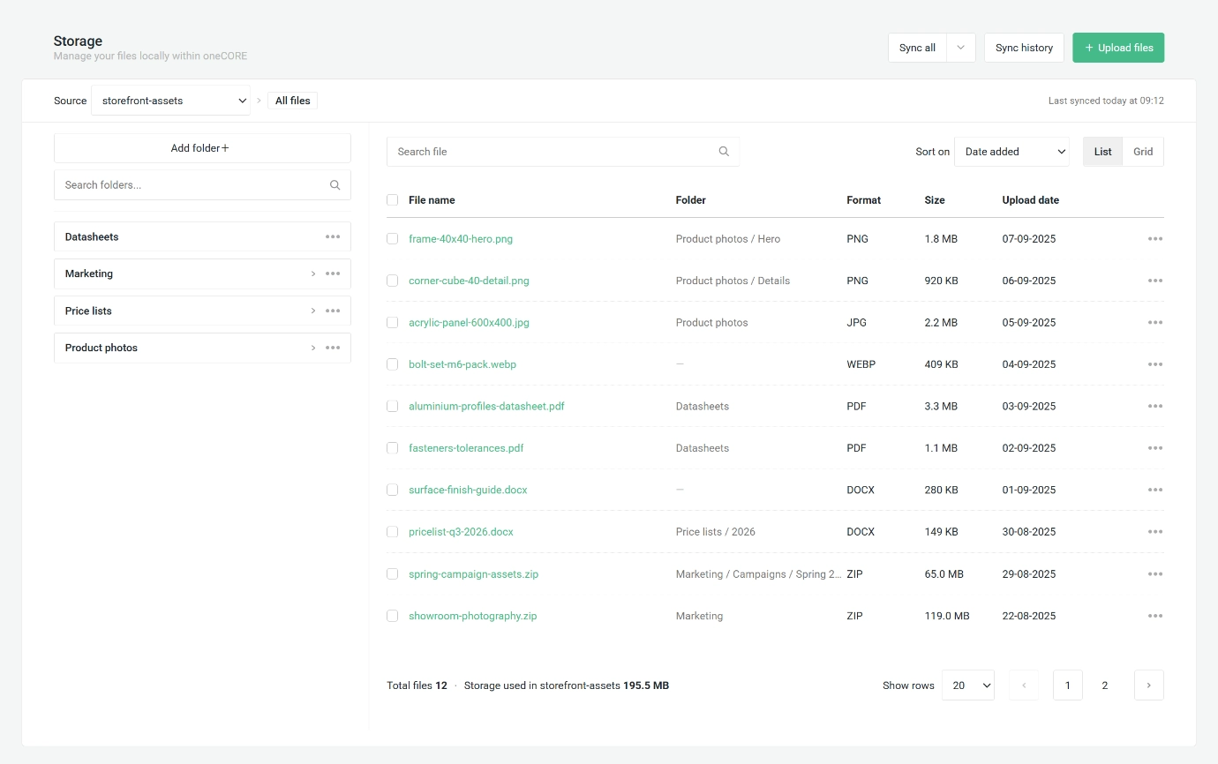This screenshot has height=764, width=1218.
Task: Tick checkbox for fasteners-tolerances.pdf
Action: coord(393,448)
